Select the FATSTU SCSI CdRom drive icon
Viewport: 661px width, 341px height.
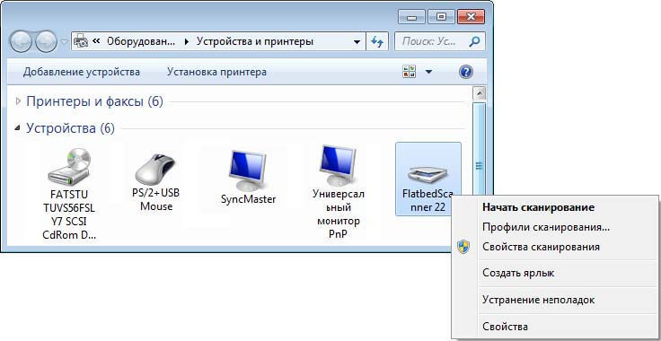[69, 167]
